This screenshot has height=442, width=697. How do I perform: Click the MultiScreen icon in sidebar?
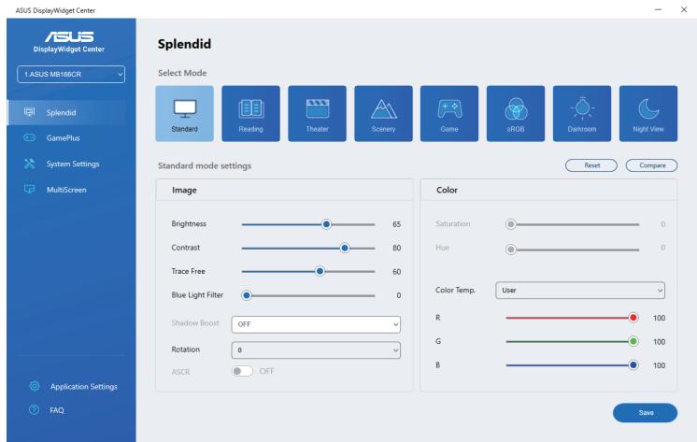(29, 190)
